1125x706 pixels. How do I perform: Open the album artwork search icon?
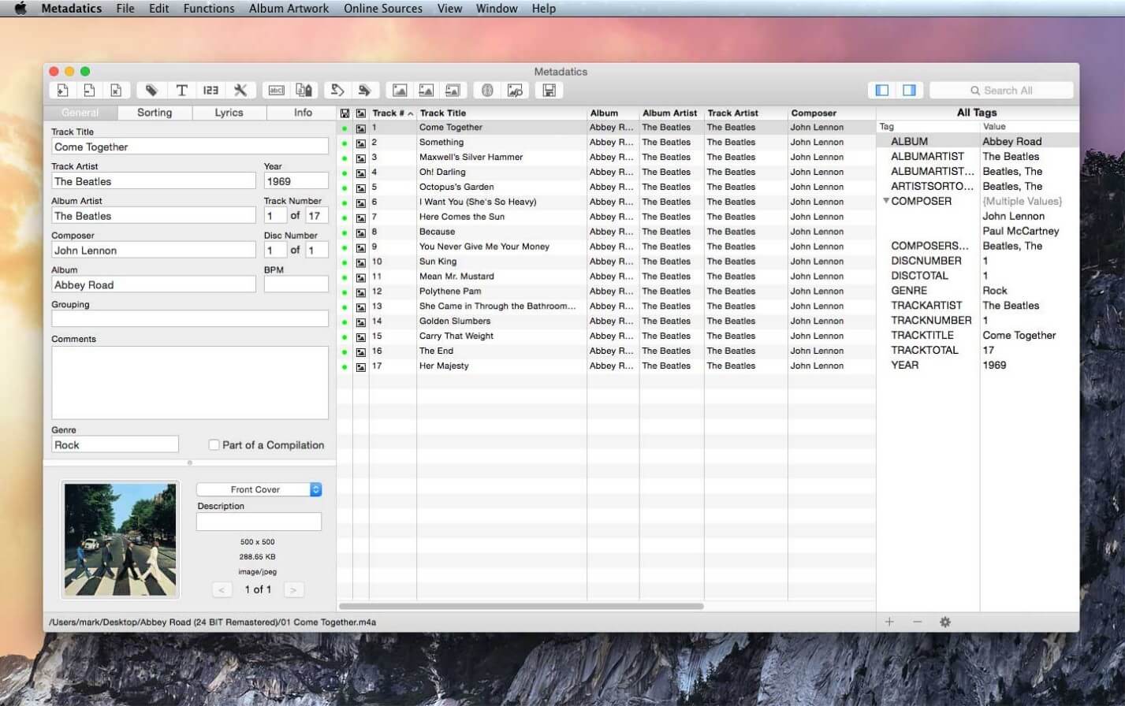[516, 90]
